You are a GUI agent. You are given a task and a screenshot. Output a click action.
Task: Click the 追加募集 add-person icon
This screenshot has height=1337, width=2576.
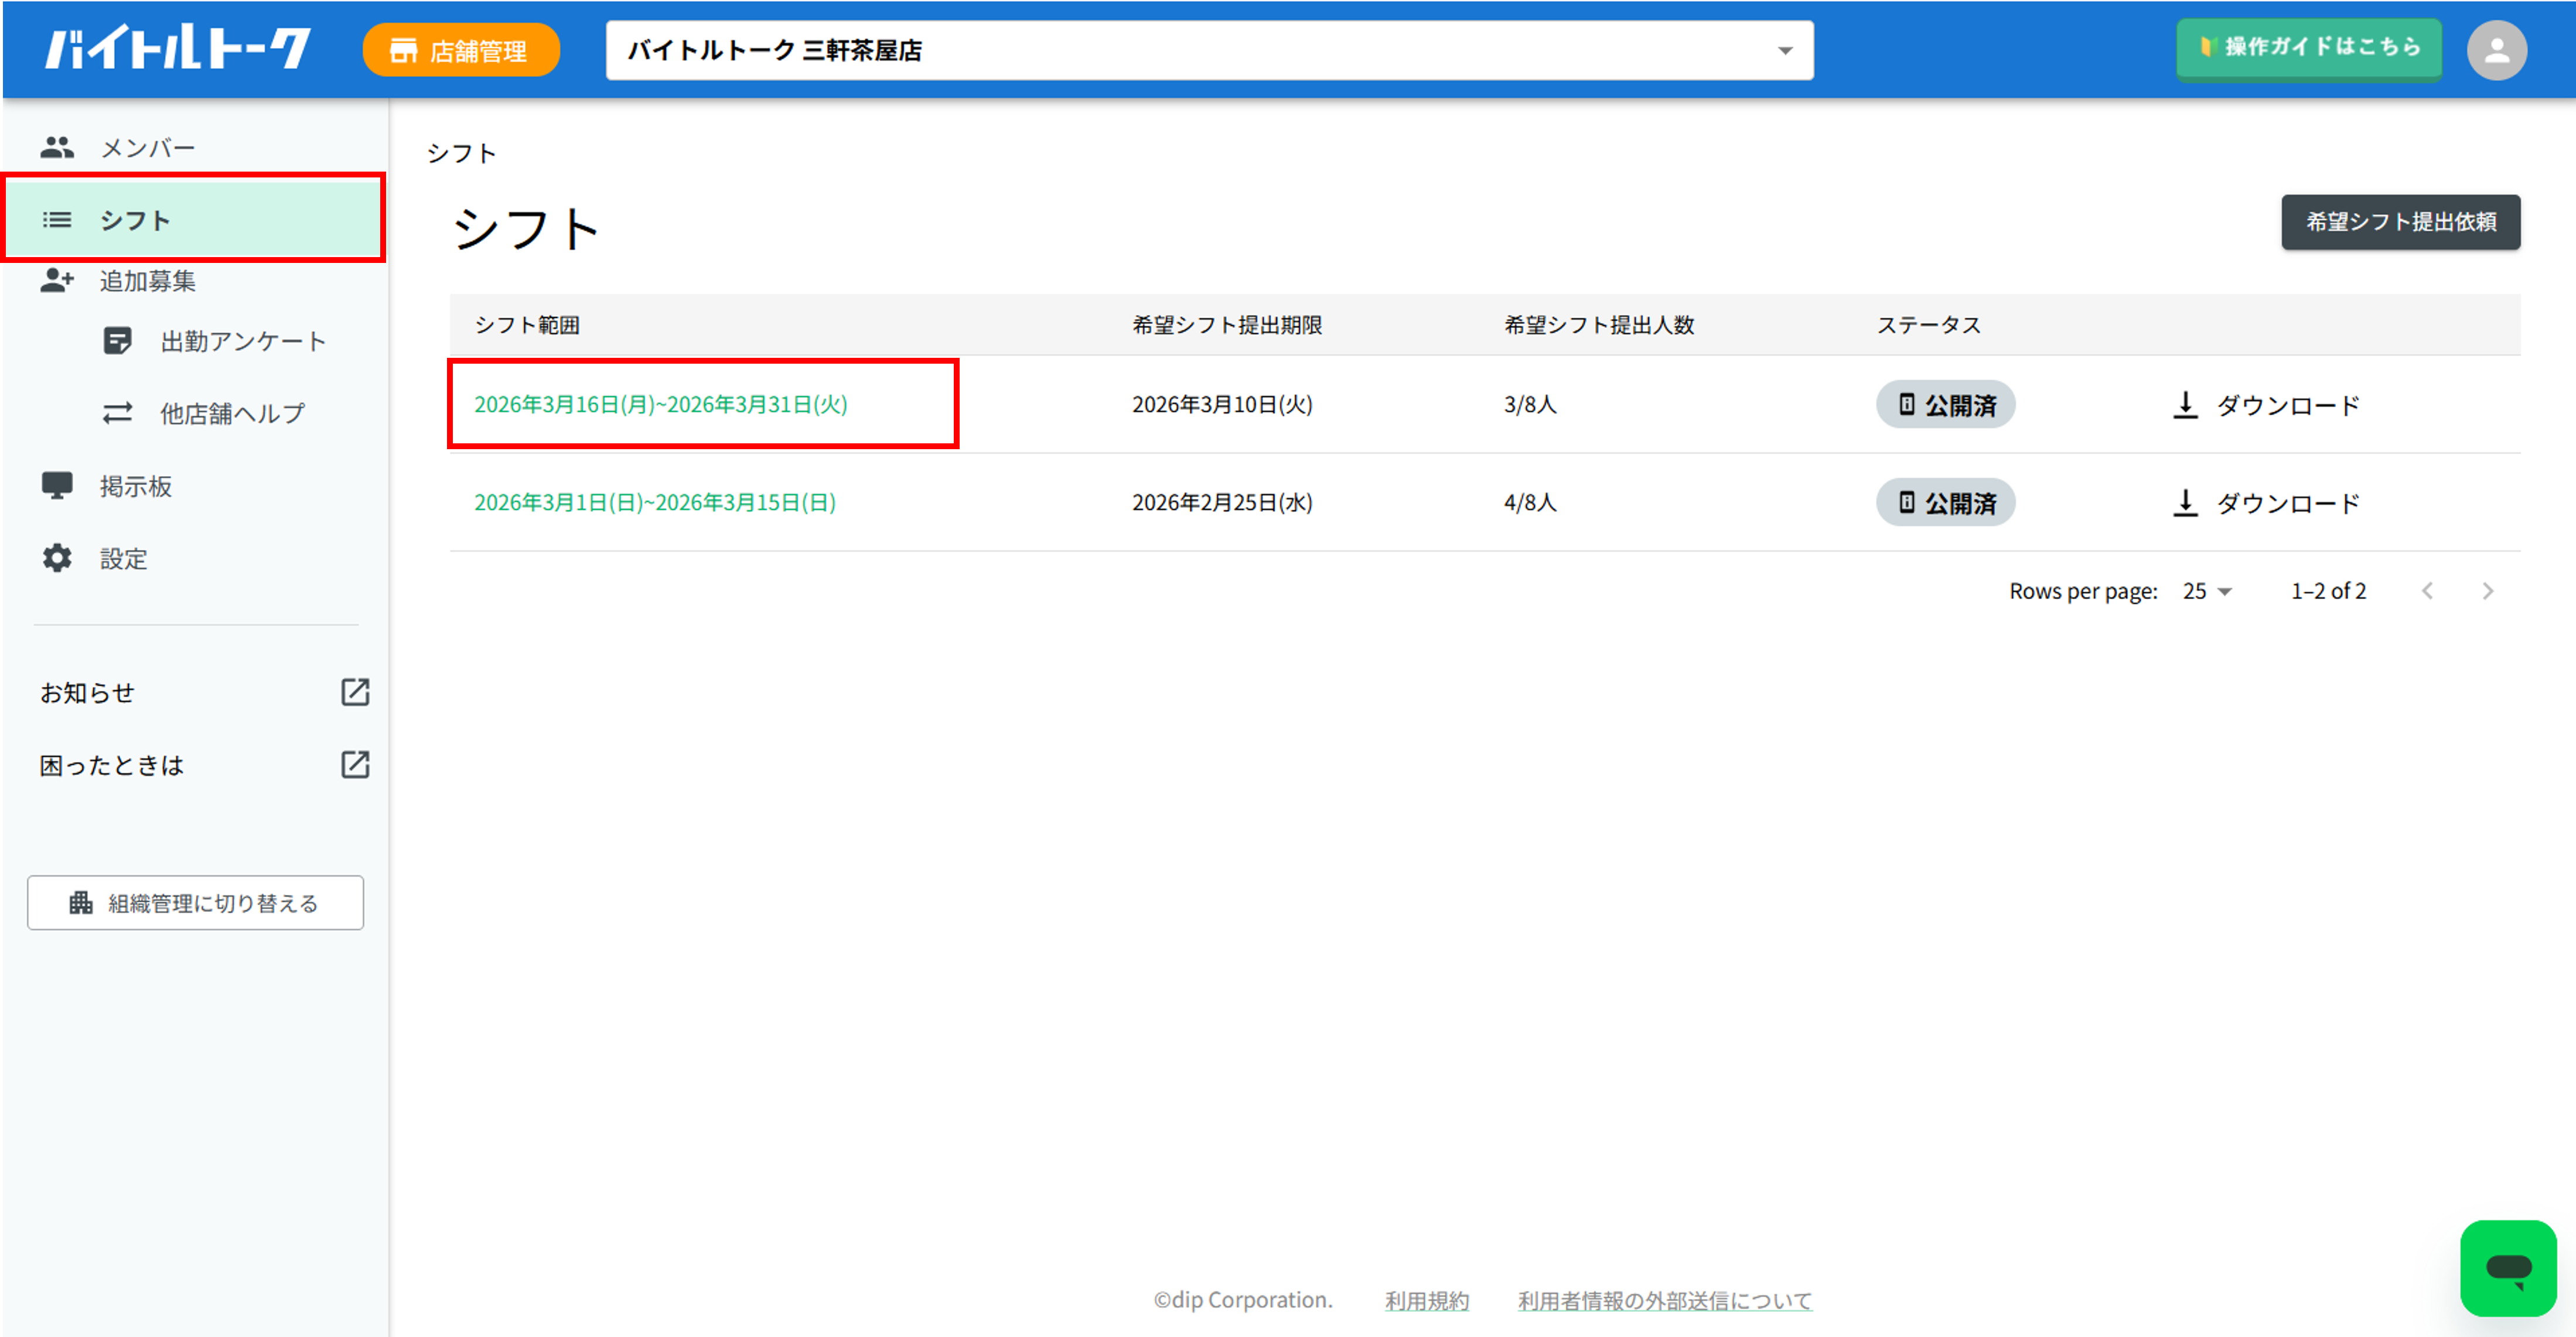pyautogui.click(x=57, y=281)
